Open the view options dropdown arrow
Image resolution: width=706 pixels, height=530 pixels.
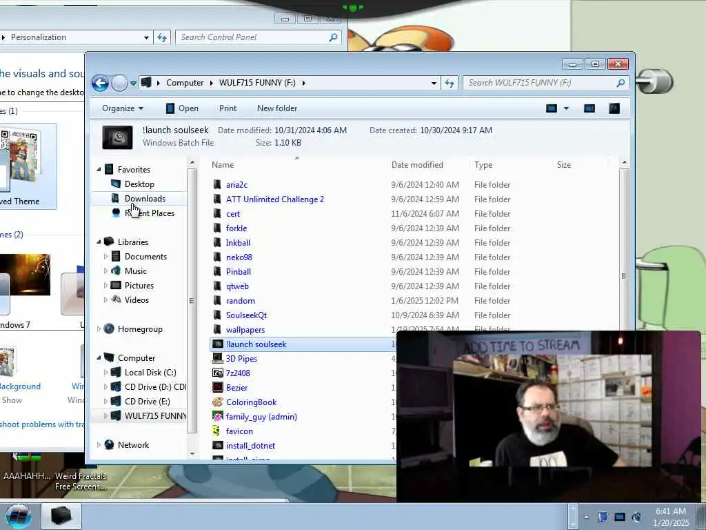pos(567,108)
